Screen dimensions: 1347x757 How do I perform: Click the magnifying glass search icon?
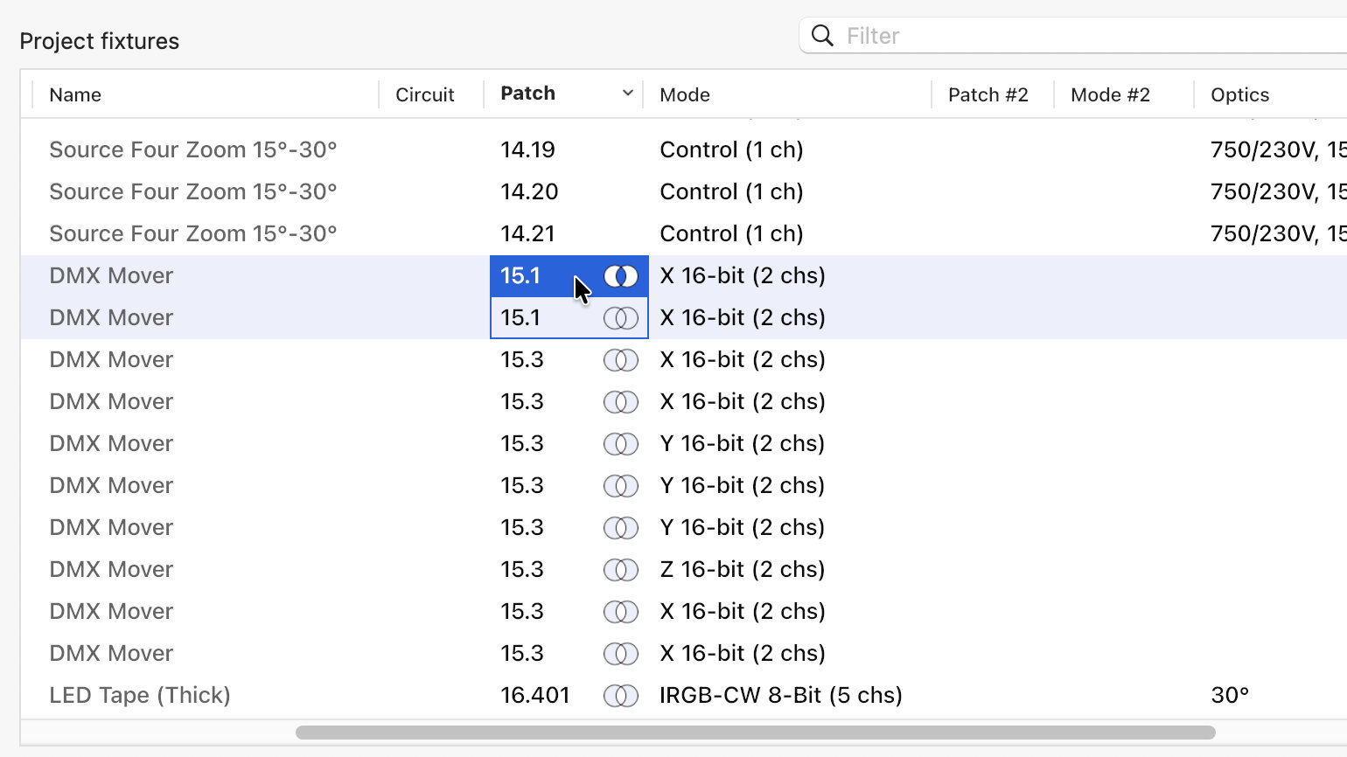(x=822, y=36)
